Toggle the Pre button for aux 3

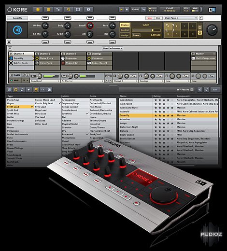coord(185,76)
